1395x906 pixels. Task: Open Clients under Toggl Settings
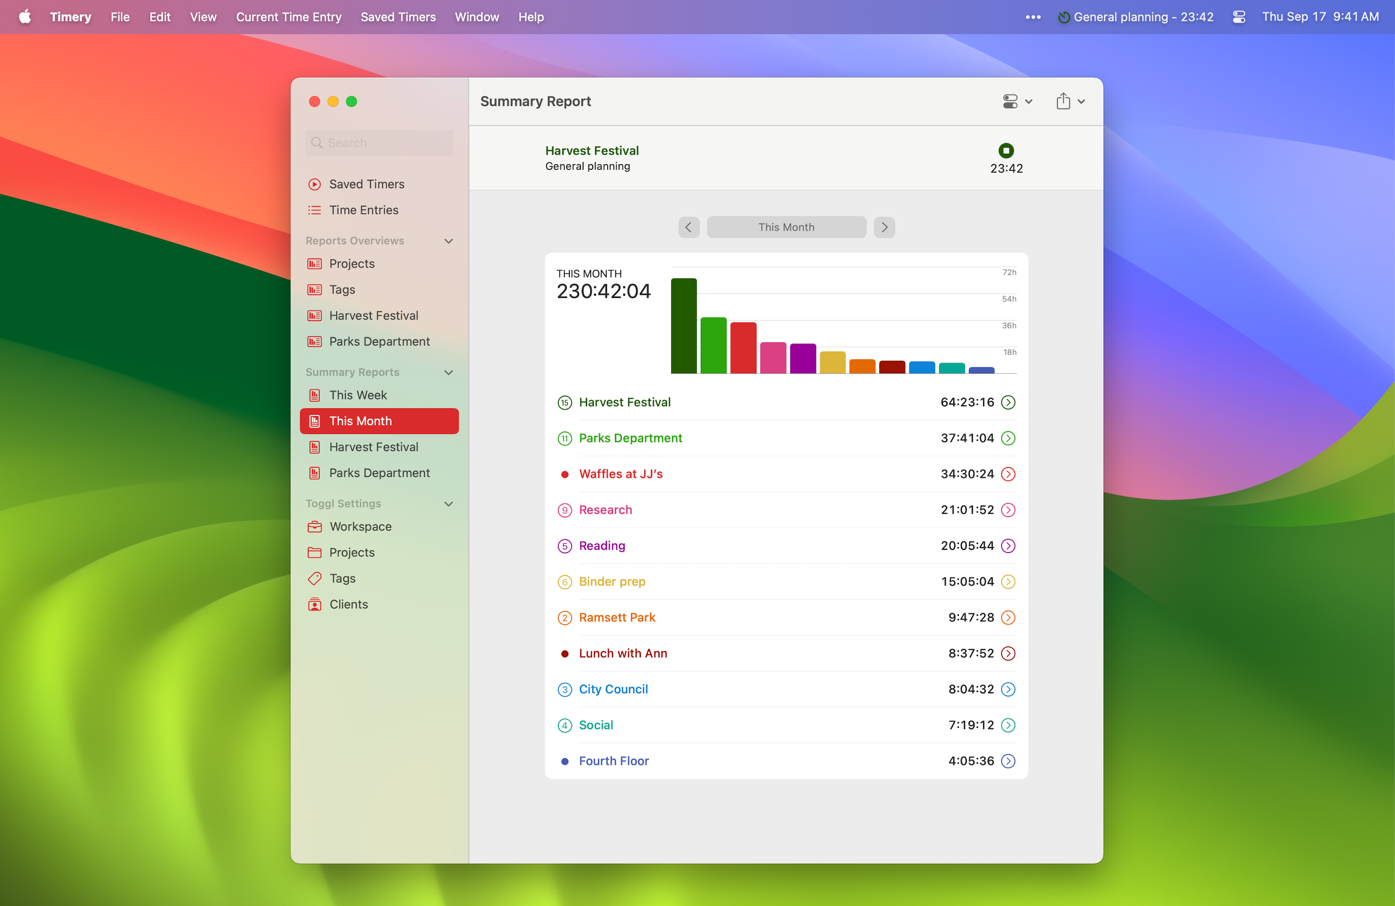(379, 604)
